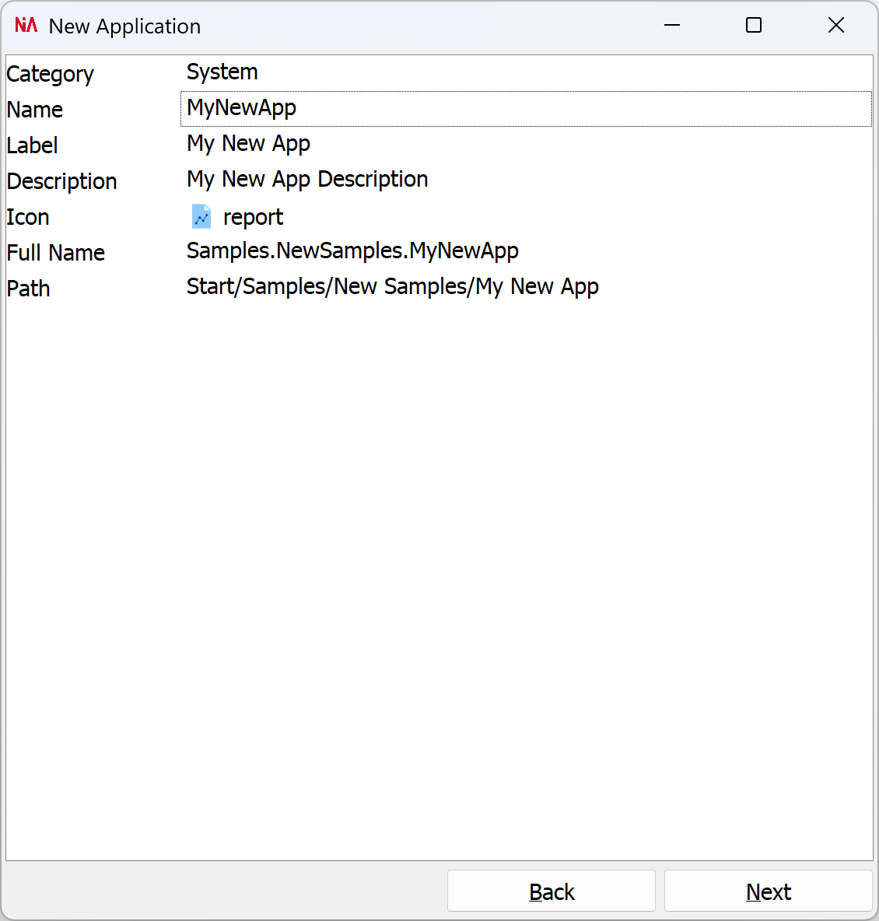Open the Icon picker by clicking report
The width and height of the screenshot is (879, 921).
pos(253,217)
